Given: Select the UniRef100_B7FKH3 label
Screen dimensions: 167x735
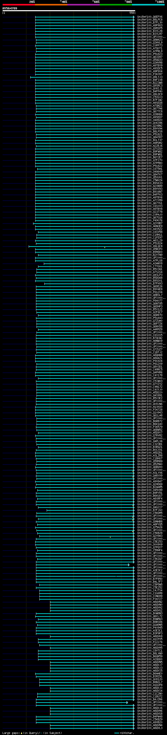Looking at the screenshot, I should pos(150,284).
